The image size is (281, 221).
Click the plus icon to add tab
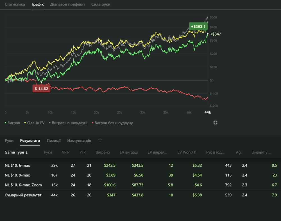click(x=100, y=140)
